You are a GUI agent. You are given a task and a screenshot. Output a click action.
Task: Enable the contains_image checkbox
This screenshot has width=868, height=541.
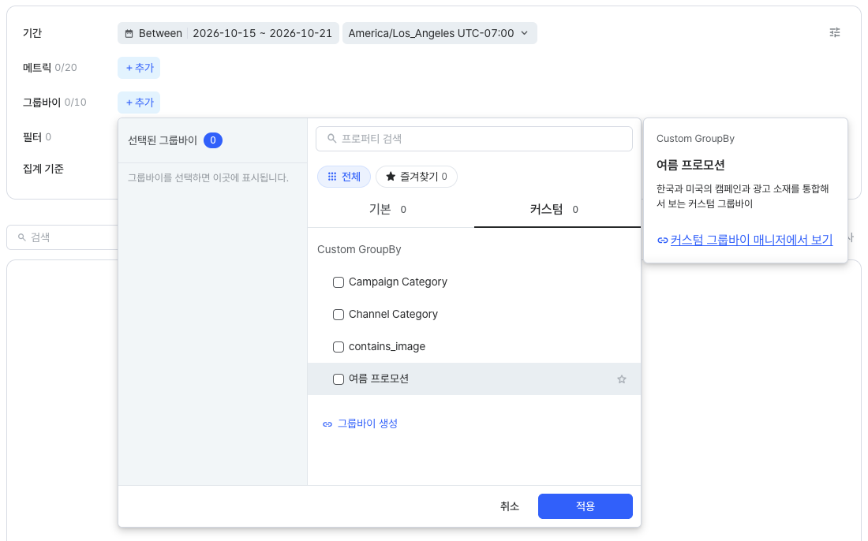pyautogui.click(x=339, y=347)
